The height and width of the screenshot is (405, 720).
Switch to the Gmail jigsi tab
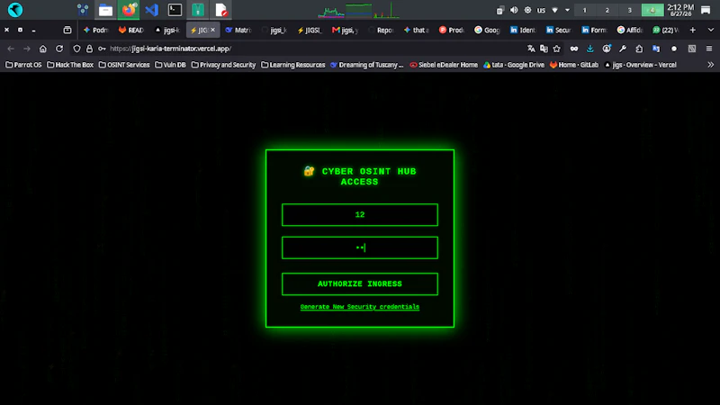point(346,30)
